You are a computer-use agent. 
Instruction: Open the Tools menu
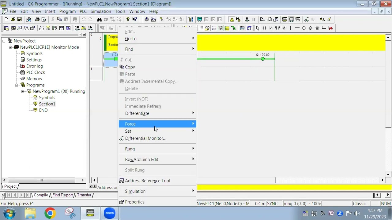tap(120, 11)
